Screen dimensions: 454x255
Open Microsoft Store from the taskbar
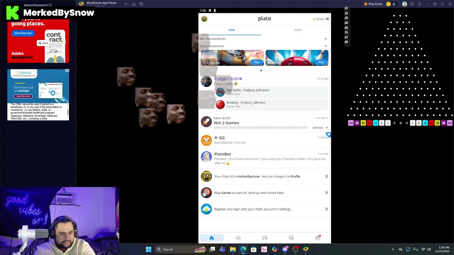(x=254, y=249)
